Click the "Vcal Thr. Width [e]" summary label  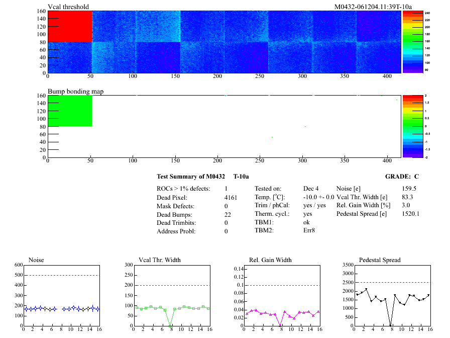pyautogui.click(x=362, y=197)
